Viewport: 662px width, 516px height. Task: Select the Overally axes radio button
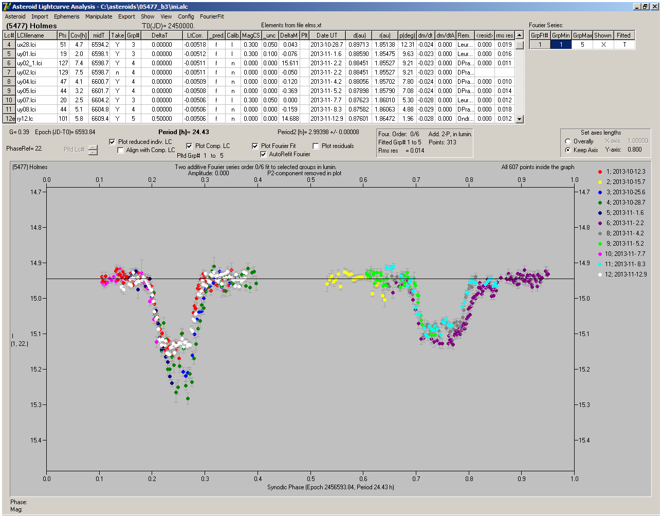pyautogui.click(x=567, y=141)
